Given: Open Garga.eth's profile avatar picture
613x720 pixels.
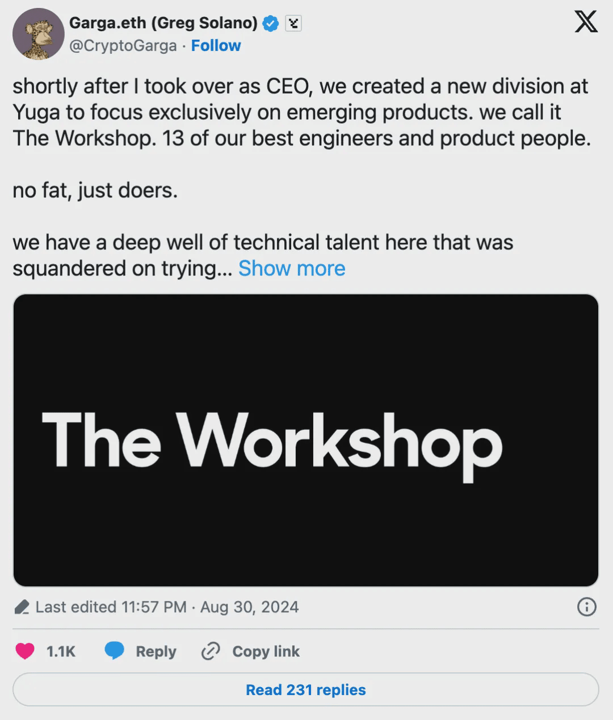Looking at the screenshot, I should click(x=36, y=34).
